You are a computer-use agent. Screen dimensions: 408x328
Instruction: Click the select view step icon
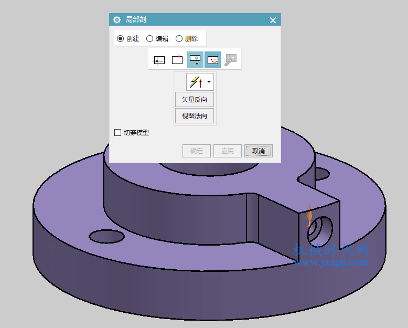(159, 60)
